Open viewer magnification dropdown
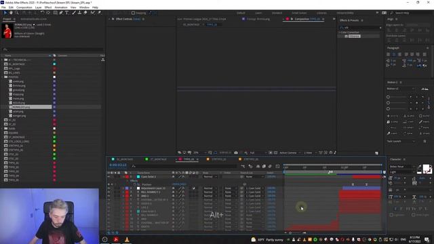The height and width of the screenshot is (244, 434). (x=199, y=152)
